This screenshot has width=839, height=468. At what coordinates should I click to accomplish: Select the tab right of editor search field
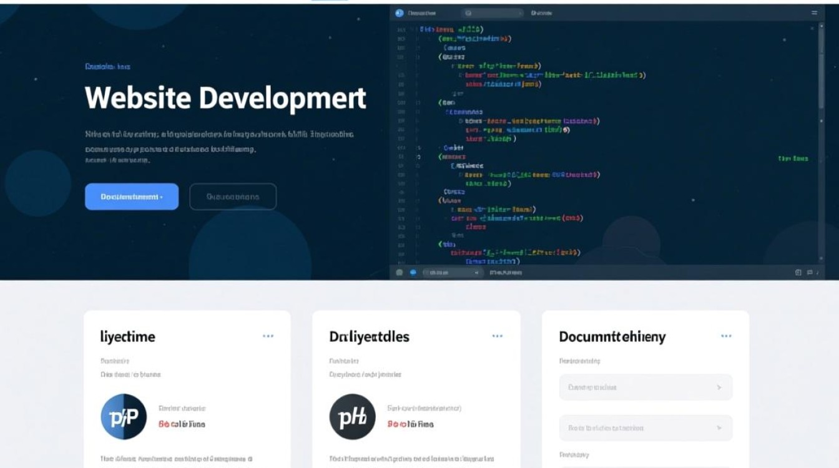[541, 12]
